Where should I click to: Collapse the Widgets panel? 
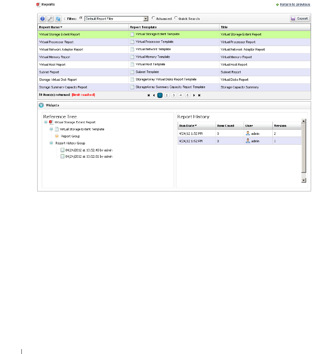coord(41,105)
